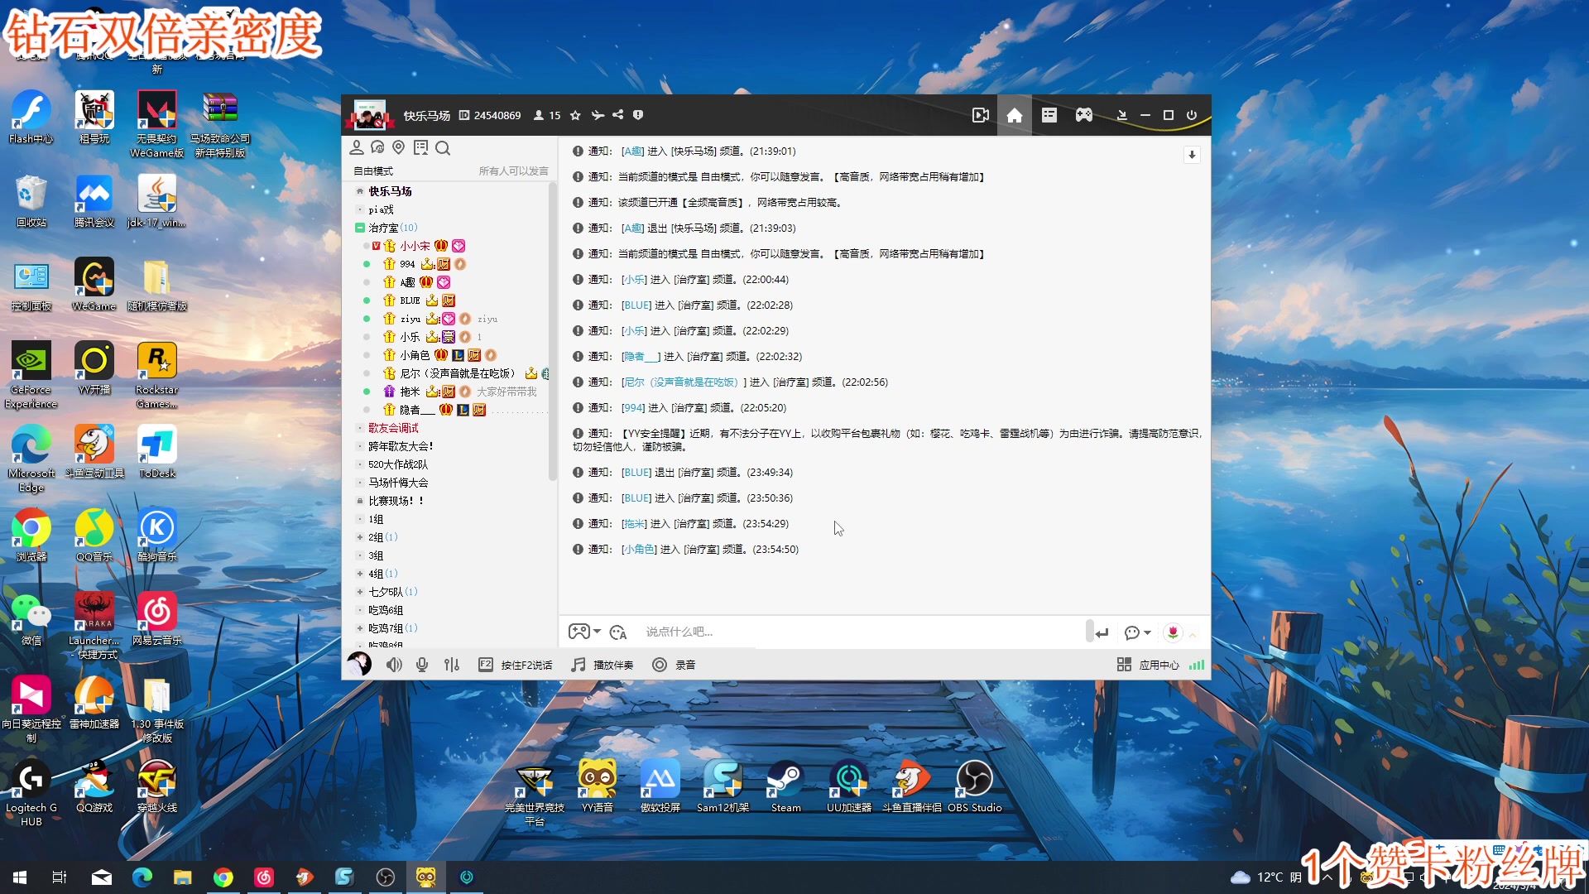1589x894 pixels.
Task: Select user 拖米 in 治疗室
Action: pos(410,392)
